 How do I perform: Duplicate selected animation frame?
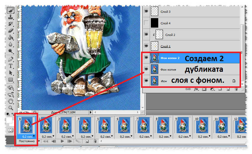(87, 142)
